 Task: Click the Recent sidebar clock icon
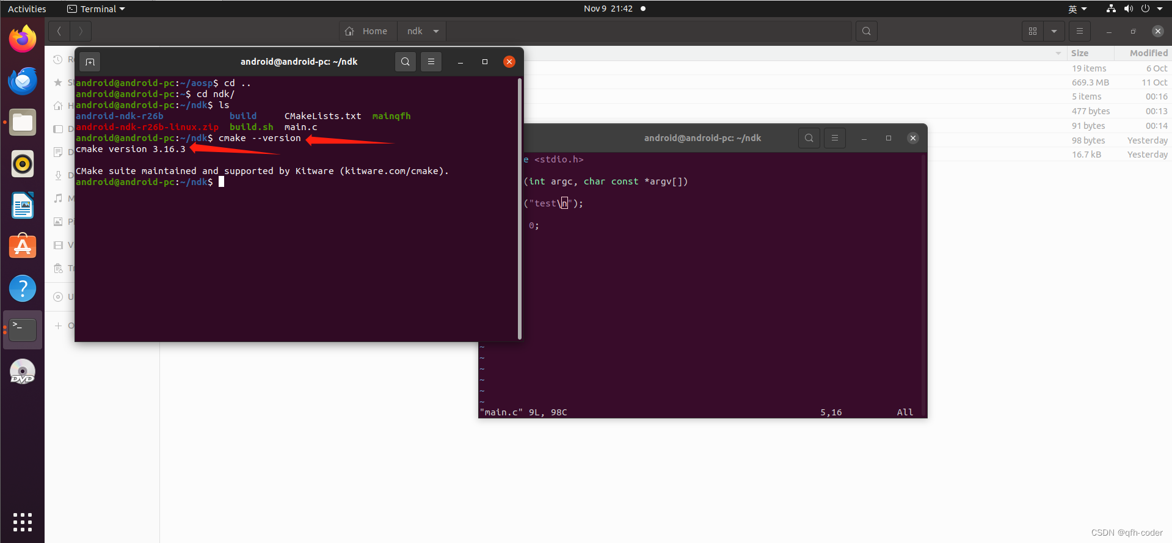(x=58, y=59)
